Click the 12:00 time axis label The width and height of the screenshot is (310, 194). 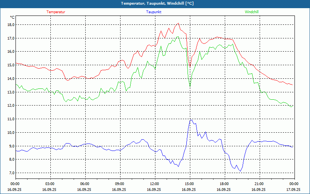[155, 184]
